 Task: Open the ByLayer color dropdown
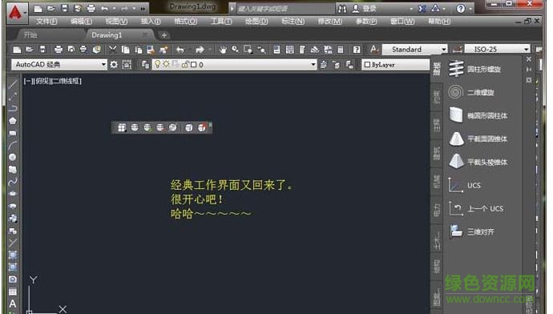395,65
